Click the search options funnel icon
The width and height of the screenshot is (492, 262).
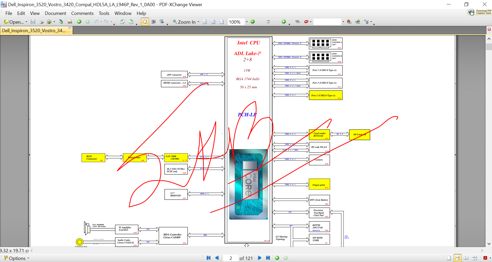366,22
